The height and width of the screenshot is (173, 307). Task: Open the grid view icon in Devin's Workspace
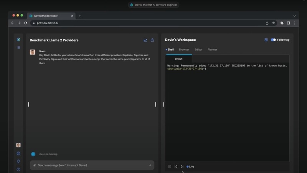266,40
